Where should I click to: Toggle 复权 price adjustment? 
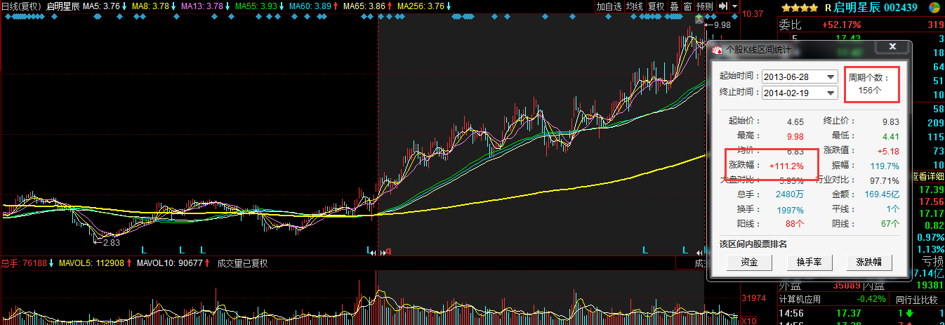[656, 6]
